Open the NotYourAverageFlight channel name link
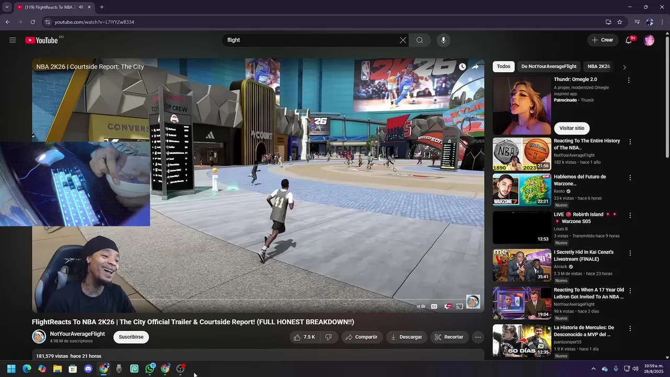Viewport: 670px width, 377px height. (77, 334)
